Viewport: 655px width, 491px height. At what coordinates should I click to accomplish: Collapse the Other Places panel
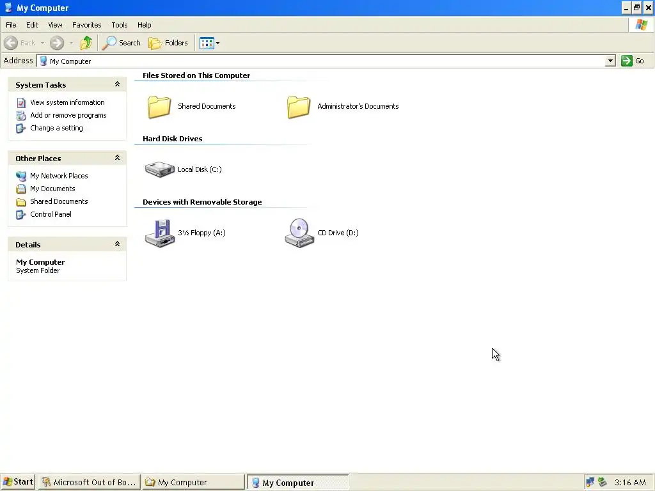(x=118, y=158)
